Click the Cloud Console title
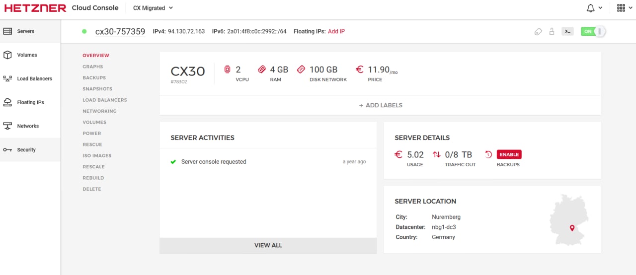The image size is (636, 275). [95, 8]
